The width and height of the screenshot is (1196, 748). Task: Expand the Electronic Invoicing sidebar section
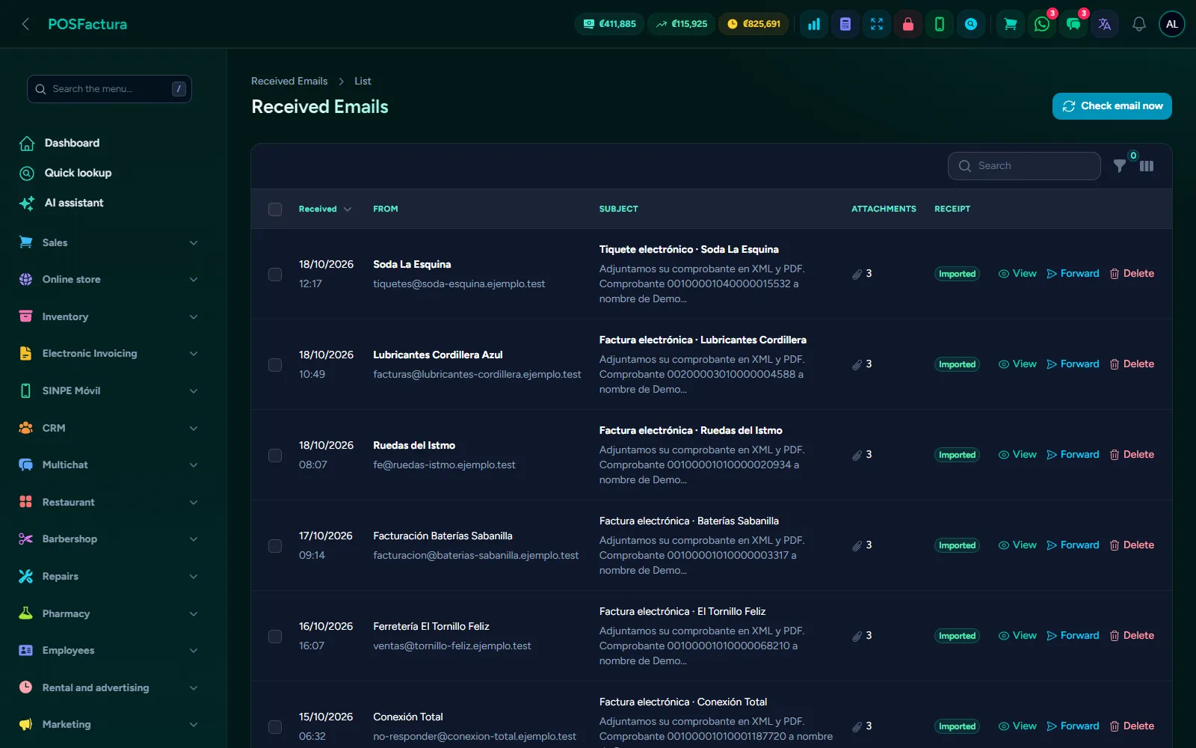[109, 353]
